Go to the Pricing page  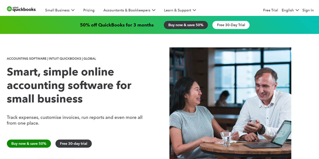(89, 10)
